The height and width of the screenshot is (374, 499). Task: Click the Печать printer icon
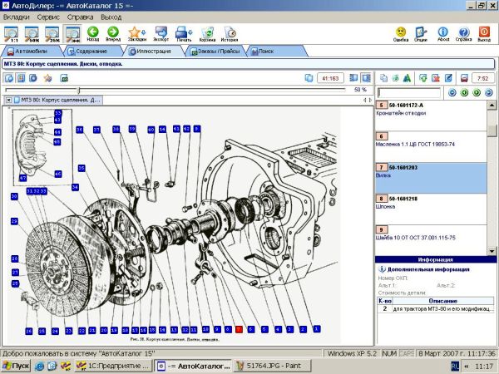pyautogui.click(x=184, y=32)
